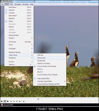Switch to Full Screen mode

click(19, 42)
